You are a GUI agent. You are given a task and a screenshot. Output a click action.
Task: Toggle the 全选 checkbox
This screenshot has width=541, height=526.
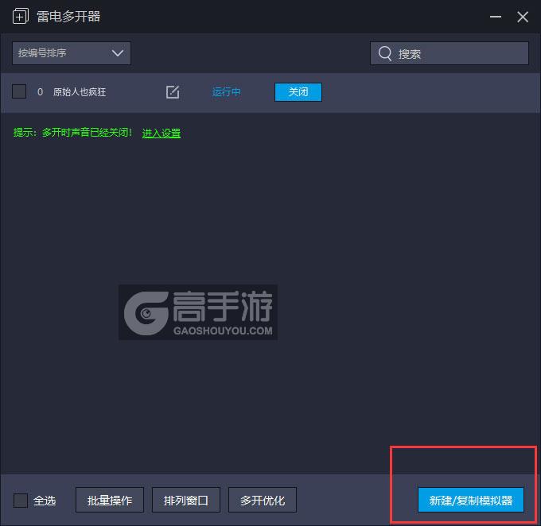(x=21, y=500)
